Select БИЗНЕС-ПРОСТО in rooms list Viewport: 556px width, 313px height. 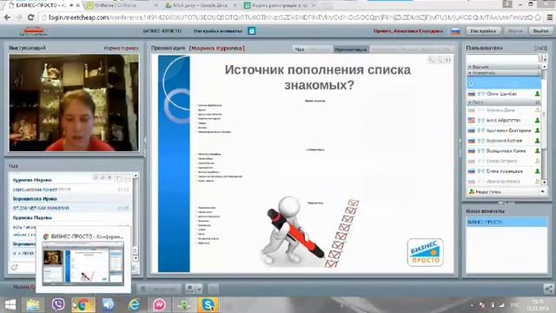pos(506,223)
